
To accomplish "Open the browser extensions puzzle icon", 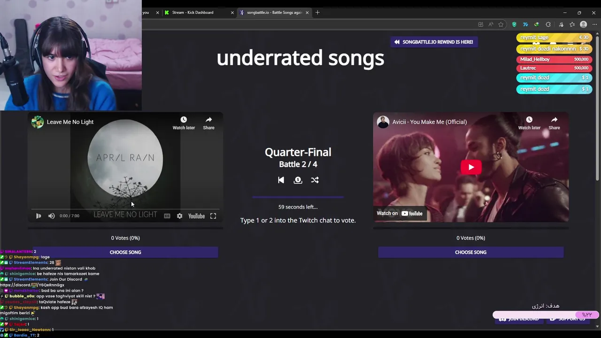I will click(x=548, y=24).
